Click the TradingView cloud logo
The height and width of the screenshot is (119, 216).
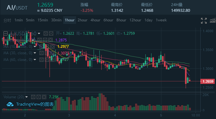(10, 104)
